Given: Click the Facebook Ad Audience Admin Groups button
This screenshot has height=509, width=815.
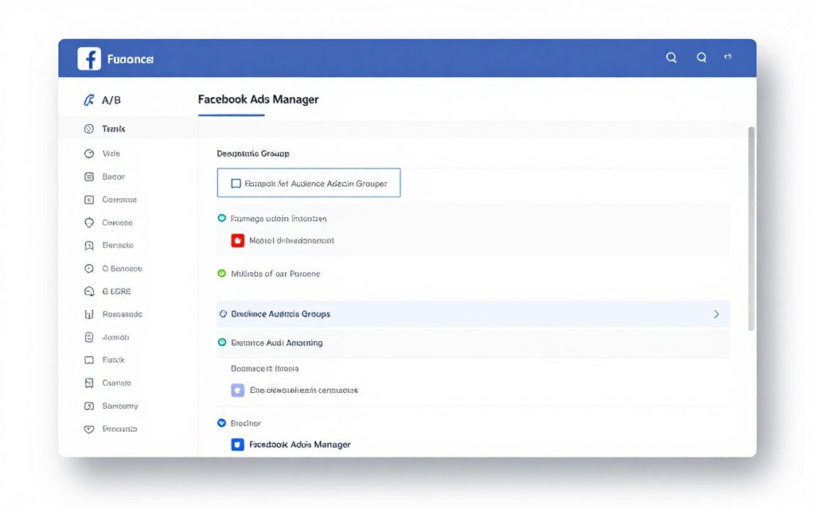Looking at the screenshot, I should [x=308, y=182].
